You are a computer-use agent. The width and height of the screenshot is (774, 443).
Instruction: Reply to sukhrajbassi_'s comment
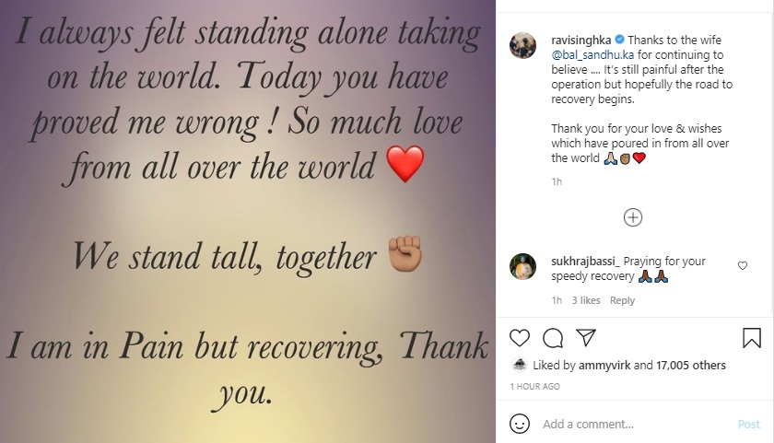point(622,300)
